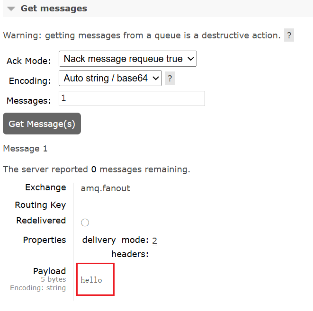
Task: Click the headers property label
Action: (130, 254)
